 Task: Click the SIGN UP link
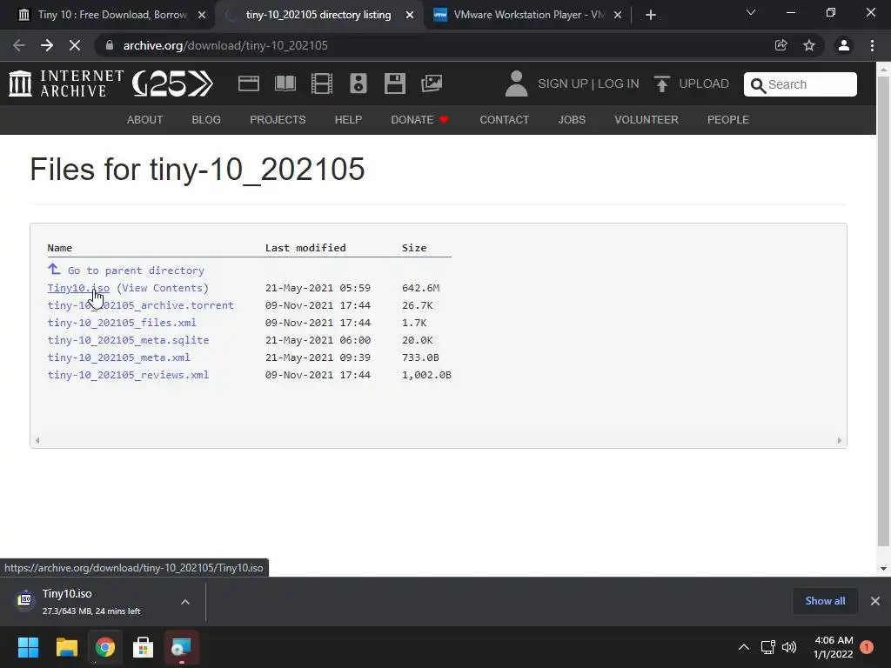click(563, 84)
